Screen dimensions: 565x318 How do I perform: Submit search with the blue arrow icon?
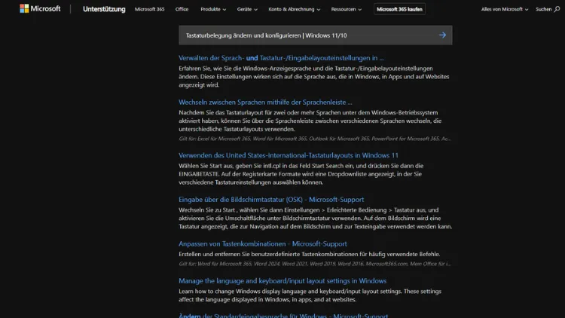pyautogui.click(x=442, y=35)
